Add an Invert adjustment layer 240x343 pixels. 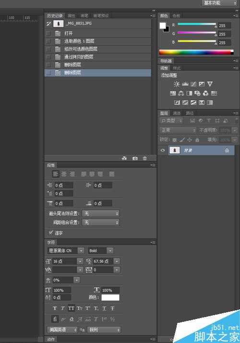click(x=177, y=103)
